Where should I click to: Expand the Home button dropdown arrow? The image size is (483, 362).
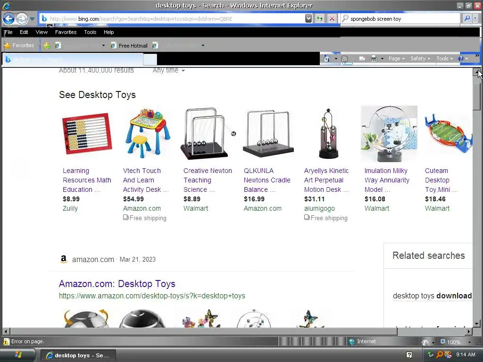pyautogui.click(x=336, y=58)
